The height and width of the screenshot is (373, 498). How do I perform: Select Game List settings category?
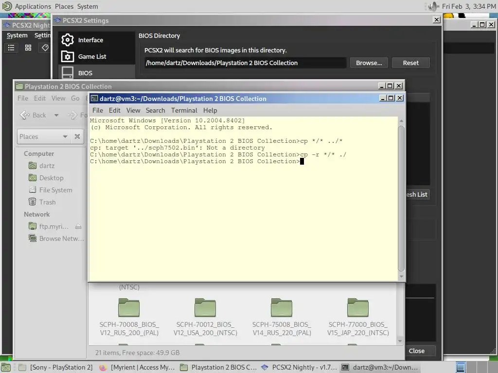click(97, 56)
